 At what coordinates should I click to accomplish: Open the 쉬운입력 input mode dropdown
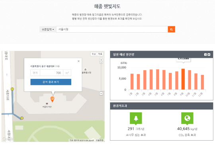[48, 29]
